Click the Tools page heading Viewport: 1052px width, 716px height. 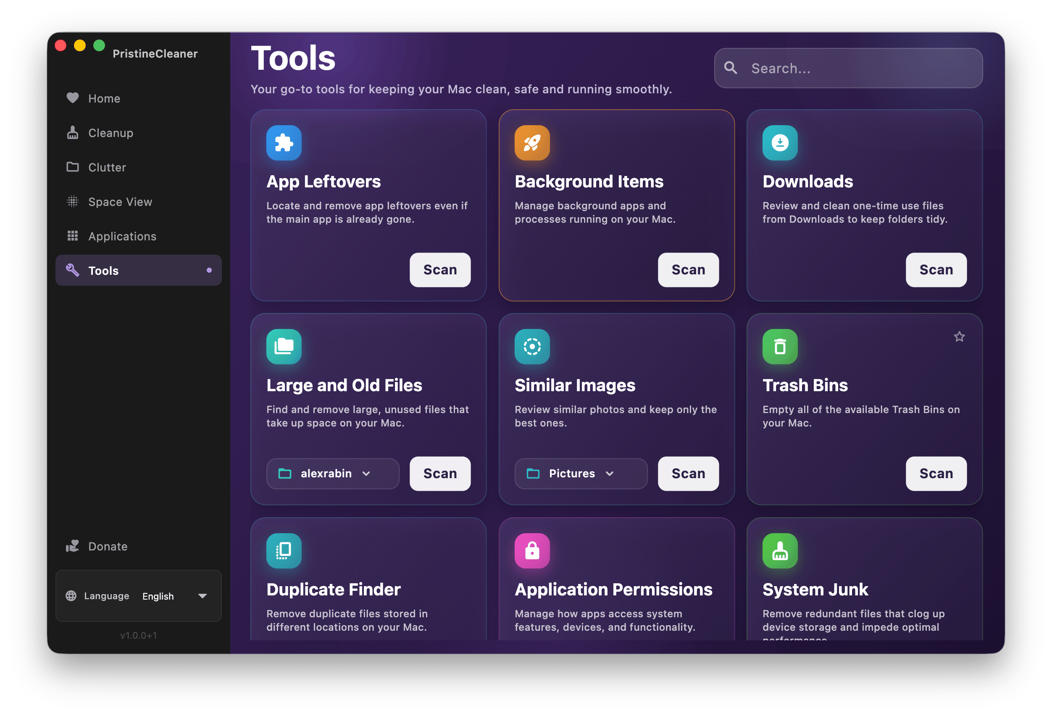click(293, 58)
